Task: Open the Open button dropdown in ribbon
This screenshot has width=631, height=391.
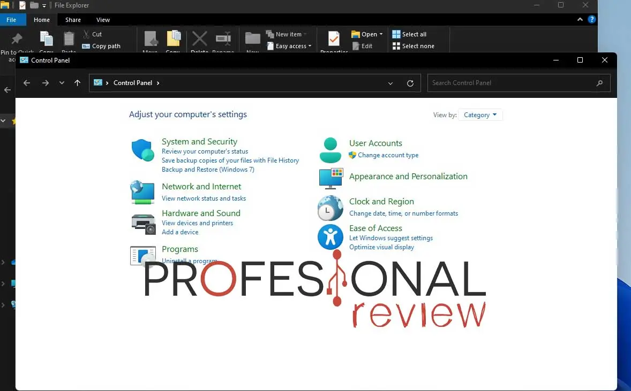Action: [x=381, y=34]
